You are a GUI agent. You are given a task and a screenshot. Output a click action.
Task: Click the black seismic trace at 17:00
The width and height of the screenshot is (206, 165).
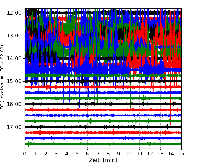[x=95, y=127]
